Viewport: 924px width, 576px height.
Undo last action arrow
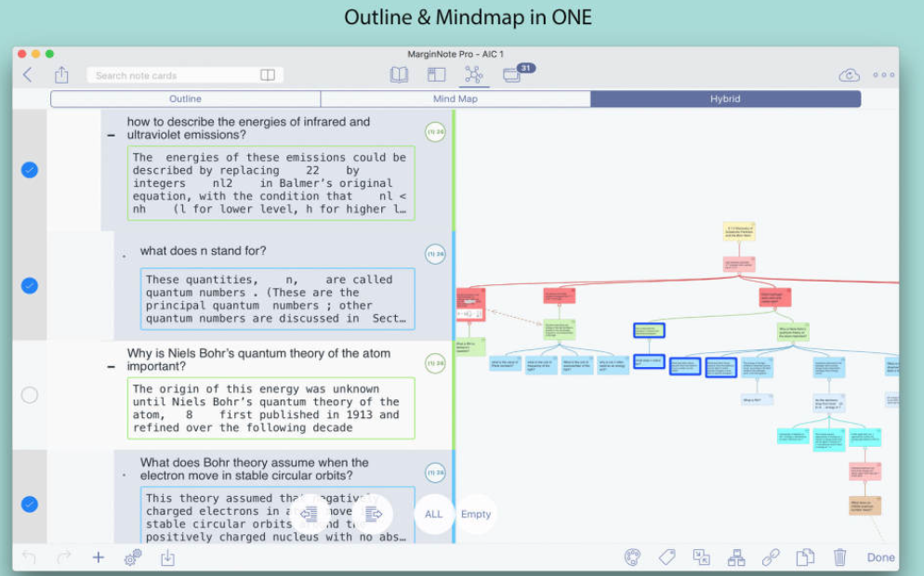click(29, 556)
